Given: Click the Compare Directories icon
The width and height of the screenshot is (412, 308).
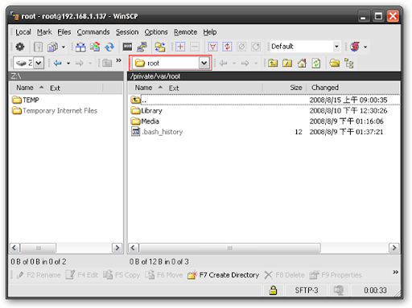Looking at the screenshot, I should [x=80, y=47].
